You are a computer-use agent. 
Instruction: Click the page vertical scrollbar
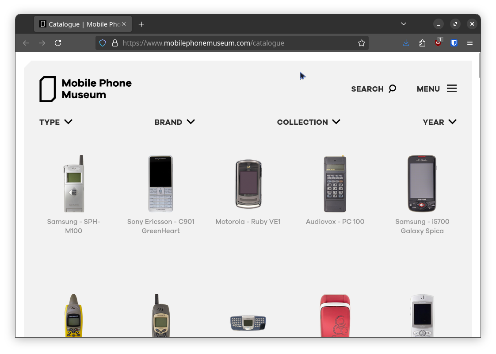479,65
